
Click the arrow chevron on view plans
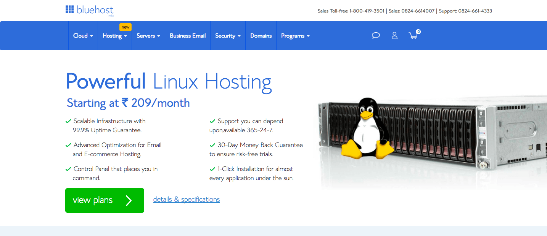point(129,200)
